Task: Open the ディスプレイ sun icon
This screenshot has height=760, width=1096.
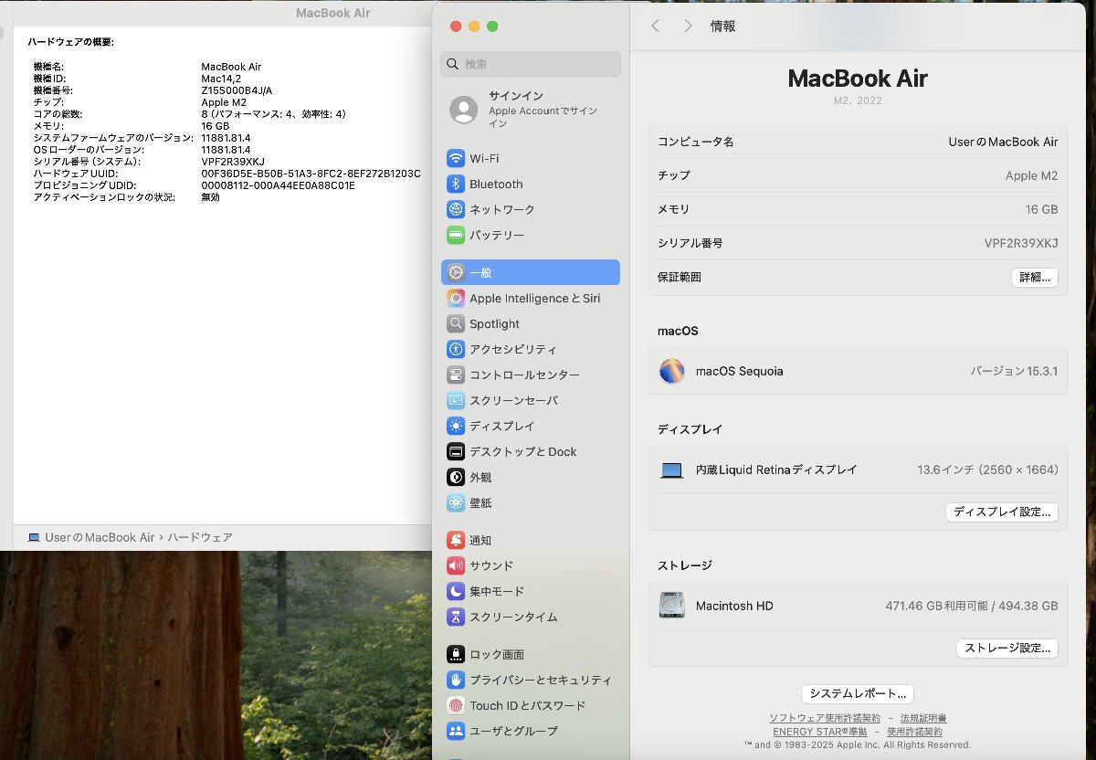Action: click(456, 426)
